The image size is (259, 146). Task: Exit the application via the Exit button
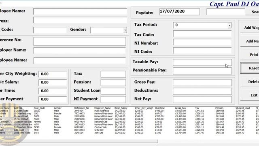pyautogui.click(x=250, y=95)
